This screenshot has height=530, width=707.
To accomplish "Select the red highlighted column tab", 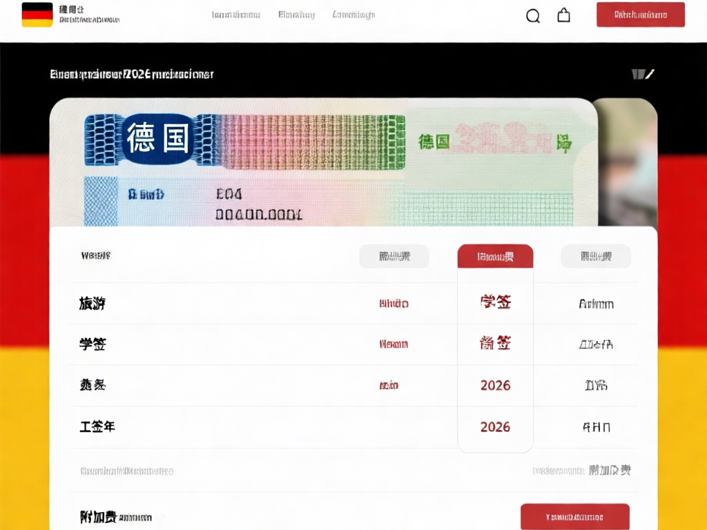I will point(495,257).
